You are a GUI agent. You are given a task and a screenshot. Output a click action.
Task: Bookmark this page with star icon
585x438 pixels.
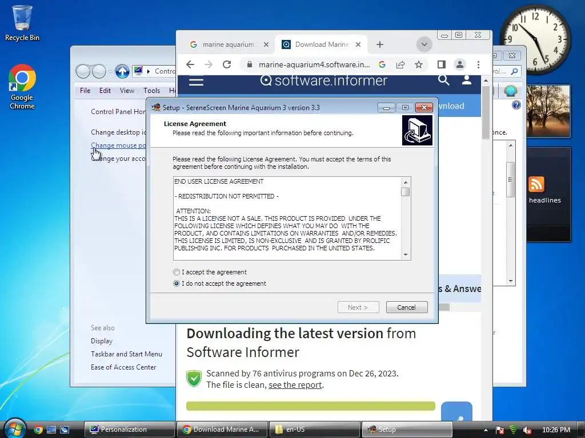click(x=419, y=64)
